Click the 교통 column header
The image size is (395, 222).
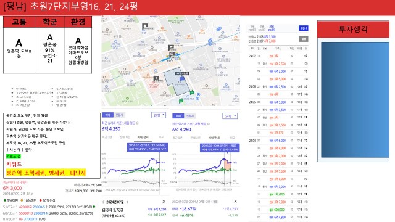[x=19, y=22]
